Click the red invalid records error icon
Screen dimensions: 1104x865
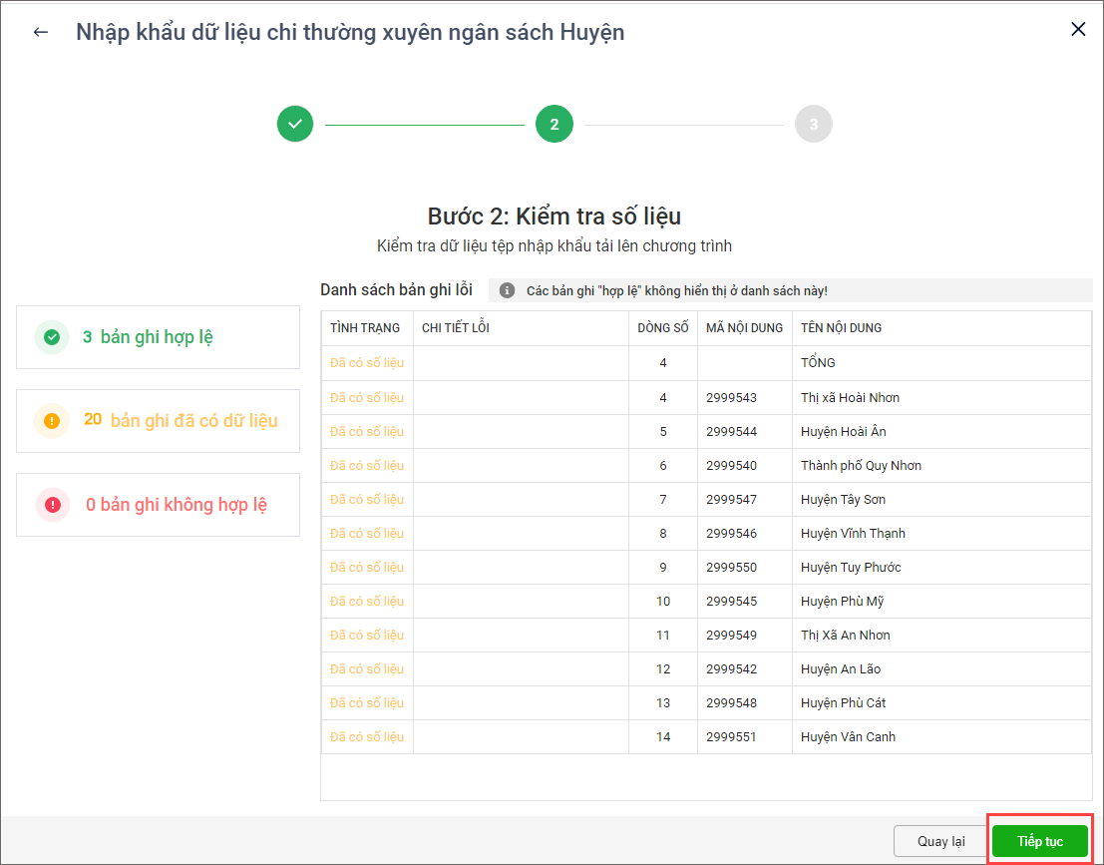(53, 505)
